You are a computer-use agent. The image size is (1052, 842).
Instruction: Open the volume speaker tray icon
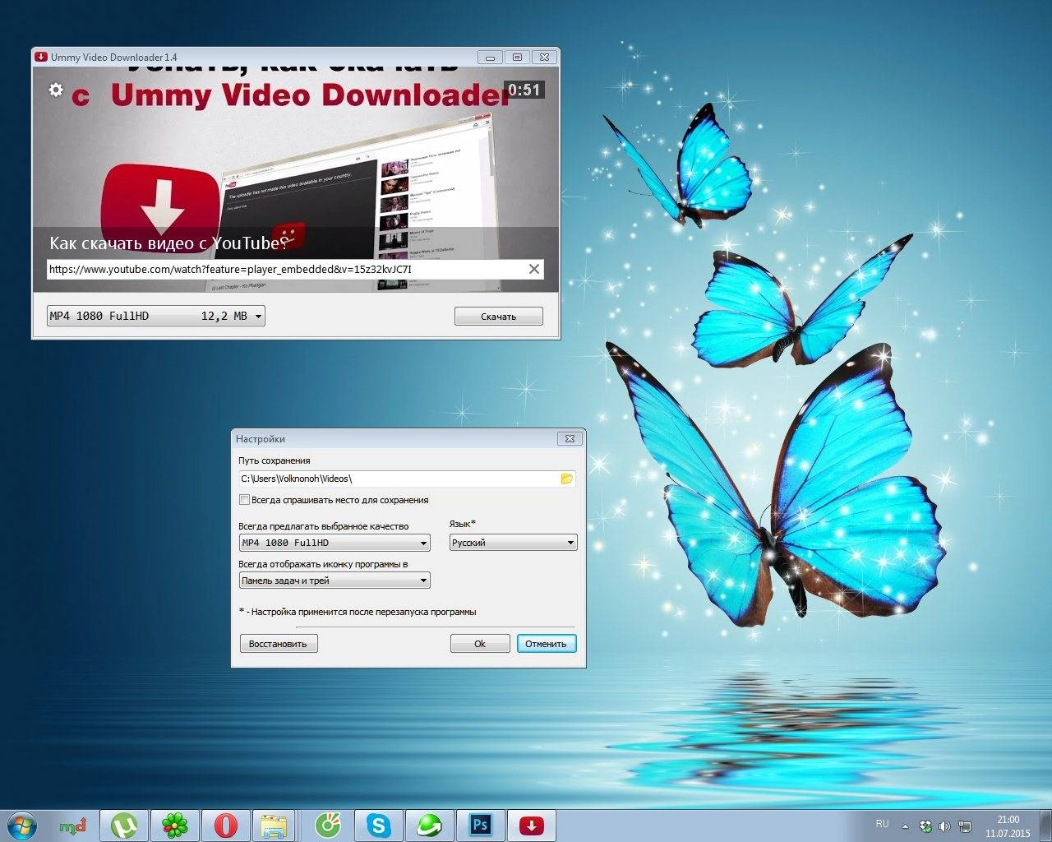[944, 826]
